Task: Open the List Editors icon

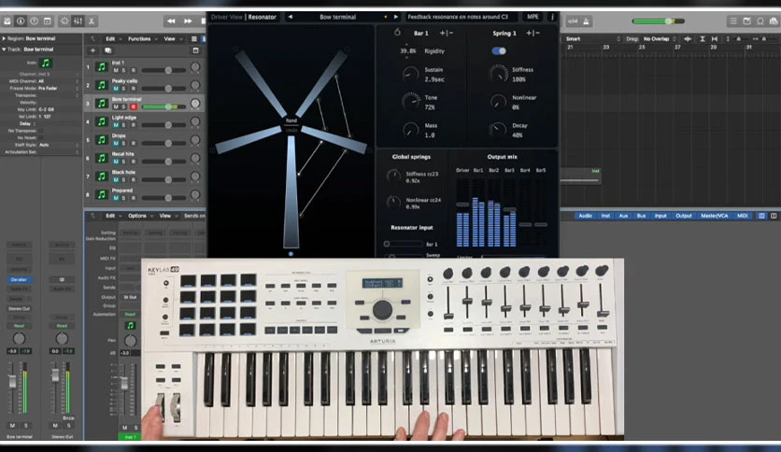Action: [x=733, y=21]
